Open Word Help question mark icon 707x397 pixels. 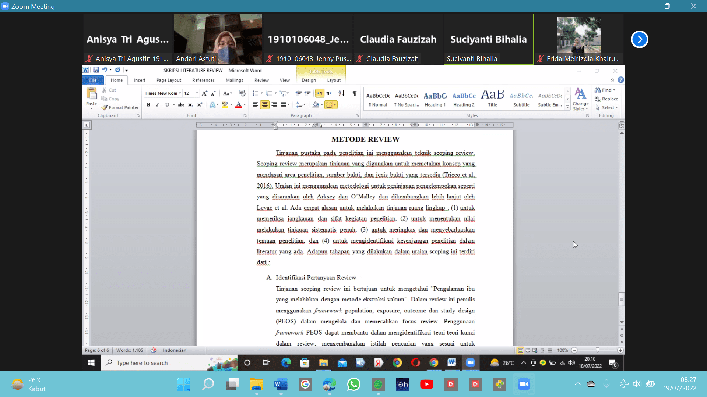click(621, 80)
